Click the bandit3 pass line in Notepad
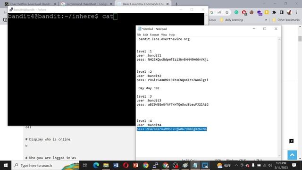The image size is (302, 170). 172,104
